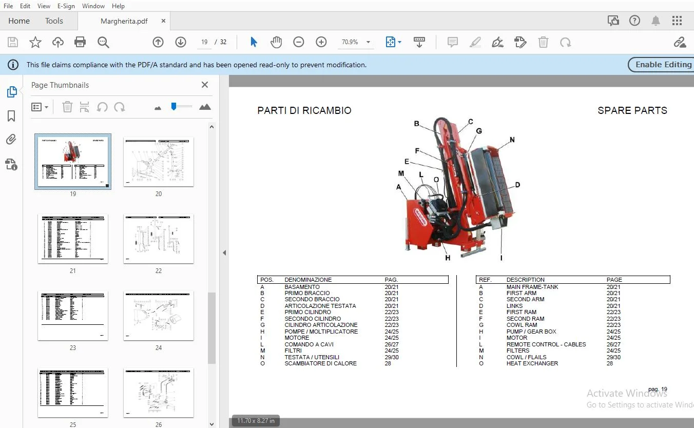The width and height of the screenshot is (694, 428).
Task: Open the File menu
Action: coord(8,6)
